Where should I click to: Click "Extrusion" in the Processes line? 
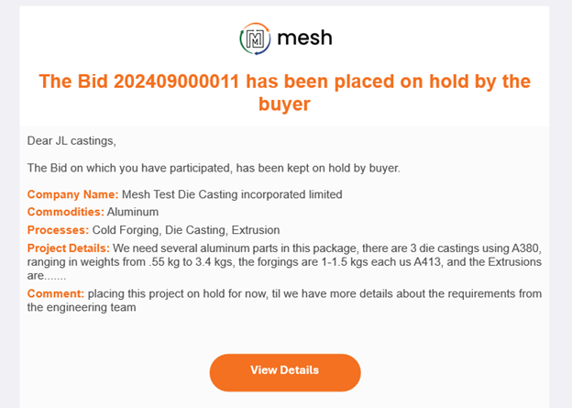[255, 230]
